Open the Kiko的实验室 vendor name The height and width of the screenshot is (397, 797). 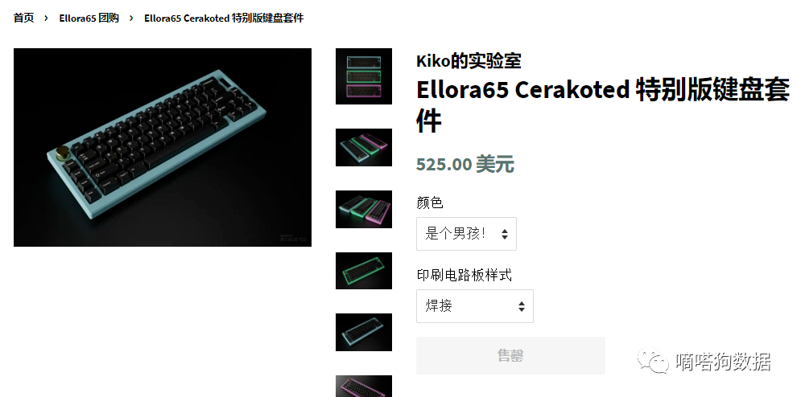click(469, 61)
